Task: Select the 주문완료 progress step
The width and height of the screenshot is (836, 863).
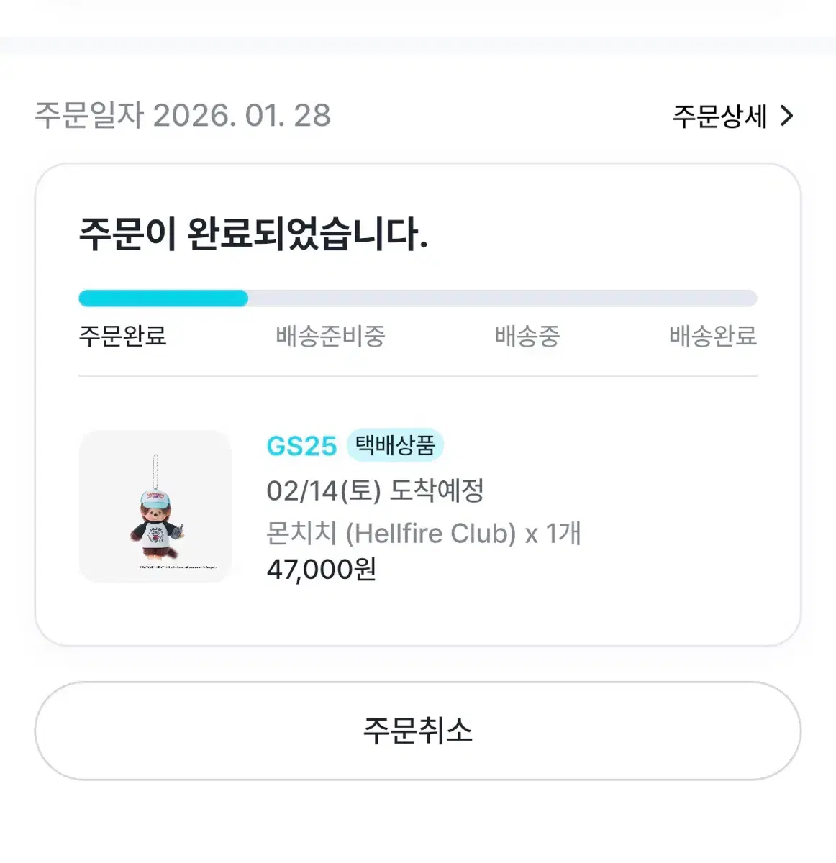Action: click(122, 336)
